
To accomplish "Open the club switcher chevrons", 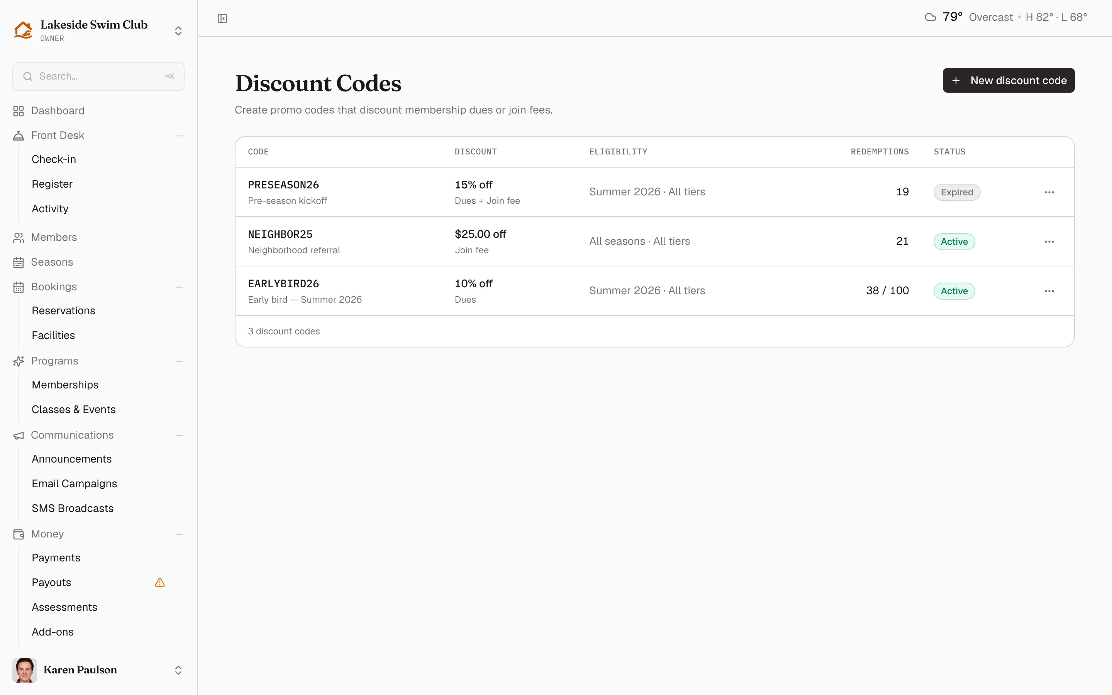I will (x=178, y=31).
